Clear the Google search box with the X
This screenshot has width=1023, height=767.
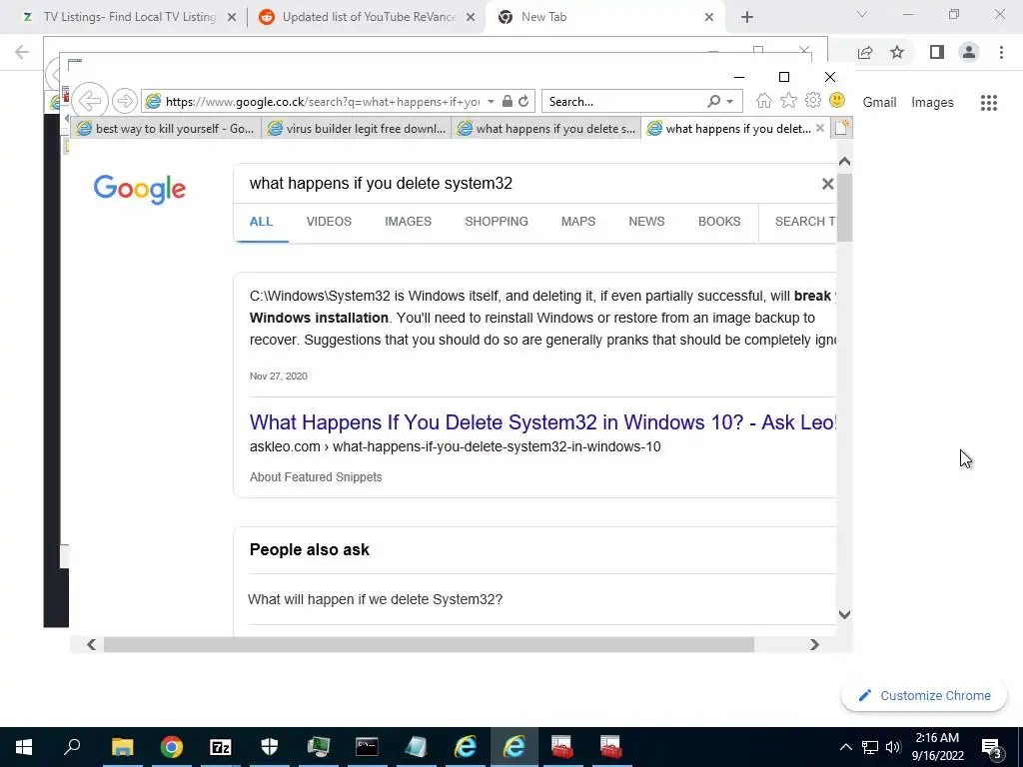827,184
